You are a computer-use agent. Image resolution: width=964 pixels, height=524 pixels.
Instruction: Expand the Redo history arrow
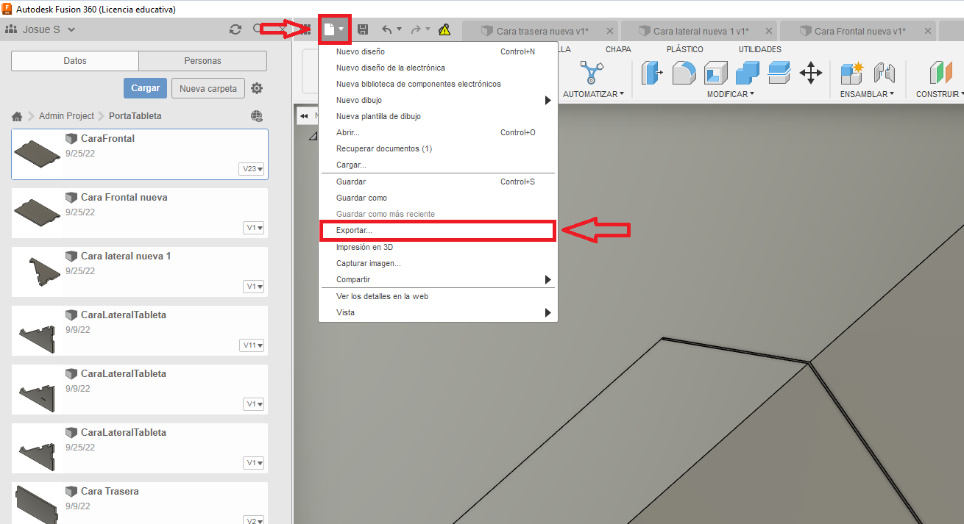[x=428, y=29]
